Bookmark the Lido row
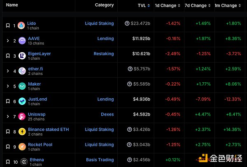The width and height of the screenshot is (247, 167). [7, 26]
